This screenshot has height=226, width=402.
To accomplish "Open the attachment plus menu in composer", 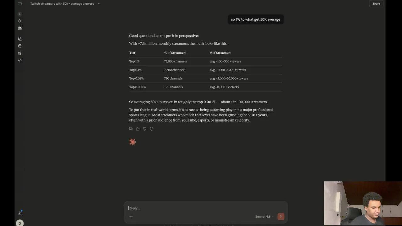I will tap(131, 217).
